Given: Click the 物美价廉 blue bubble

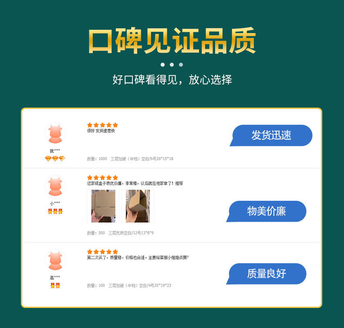Looking at the screenshot, I should (266, 211).
